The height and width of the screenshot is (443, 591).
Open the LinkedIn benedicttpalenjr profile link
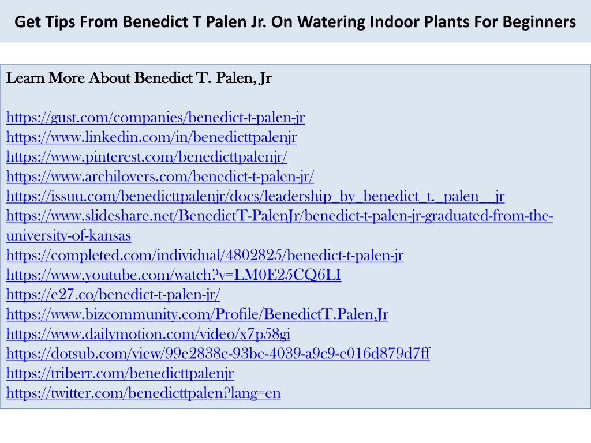click(152, 137)
